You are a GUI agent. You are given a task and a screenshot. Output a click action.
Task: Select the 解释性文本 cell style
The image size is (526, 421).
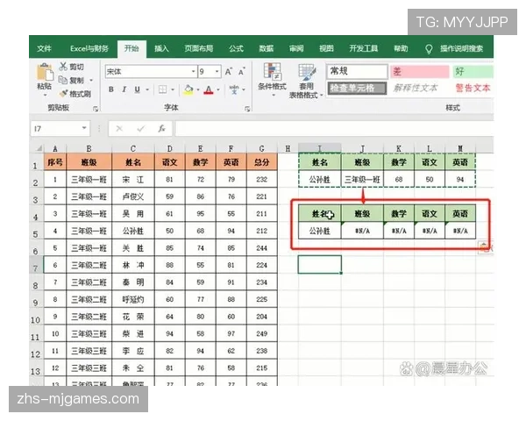tap(416, 89)
